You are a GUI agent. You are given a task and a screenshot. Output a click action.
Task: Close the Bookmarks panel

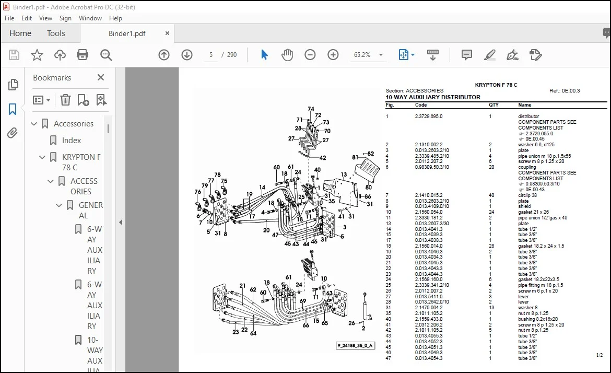(101, 77)
